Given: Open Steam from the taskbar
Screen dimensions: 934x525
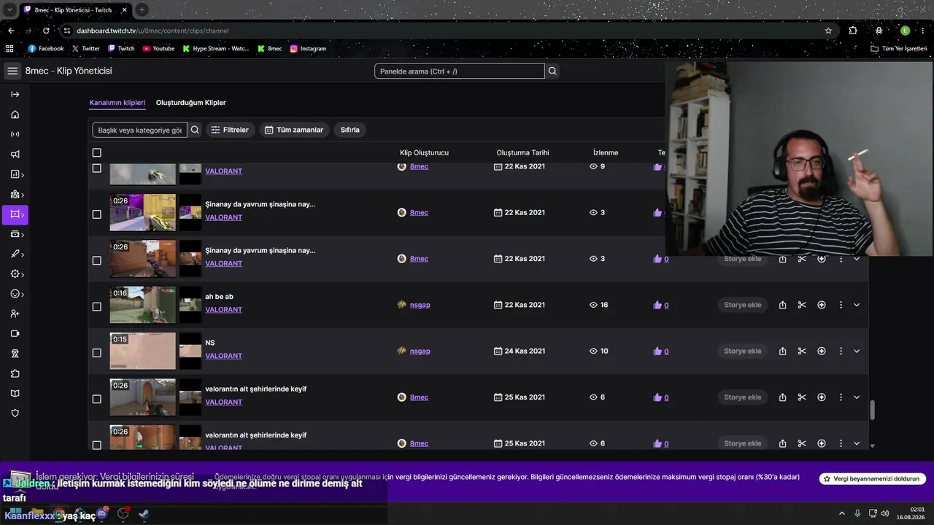Looking at the screenshot, I should click(x=144, y=514).
